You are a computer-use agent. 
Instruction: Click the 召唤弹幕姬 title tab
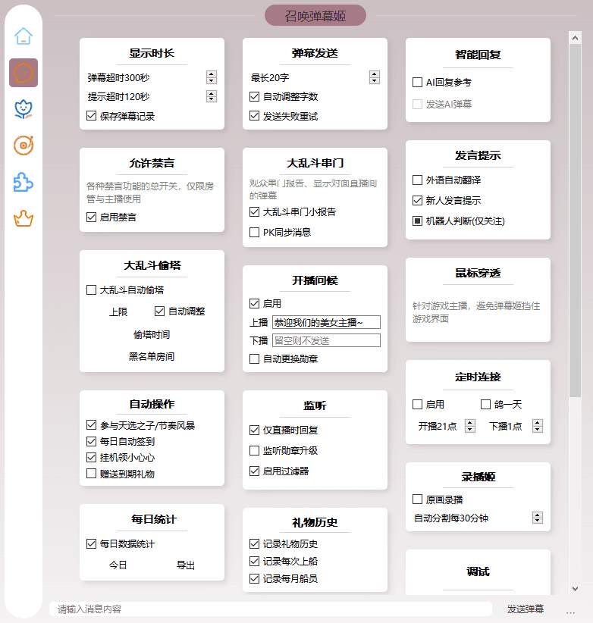point(315,15)
